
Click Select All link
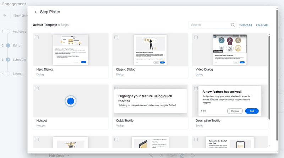tap(245, 25)
